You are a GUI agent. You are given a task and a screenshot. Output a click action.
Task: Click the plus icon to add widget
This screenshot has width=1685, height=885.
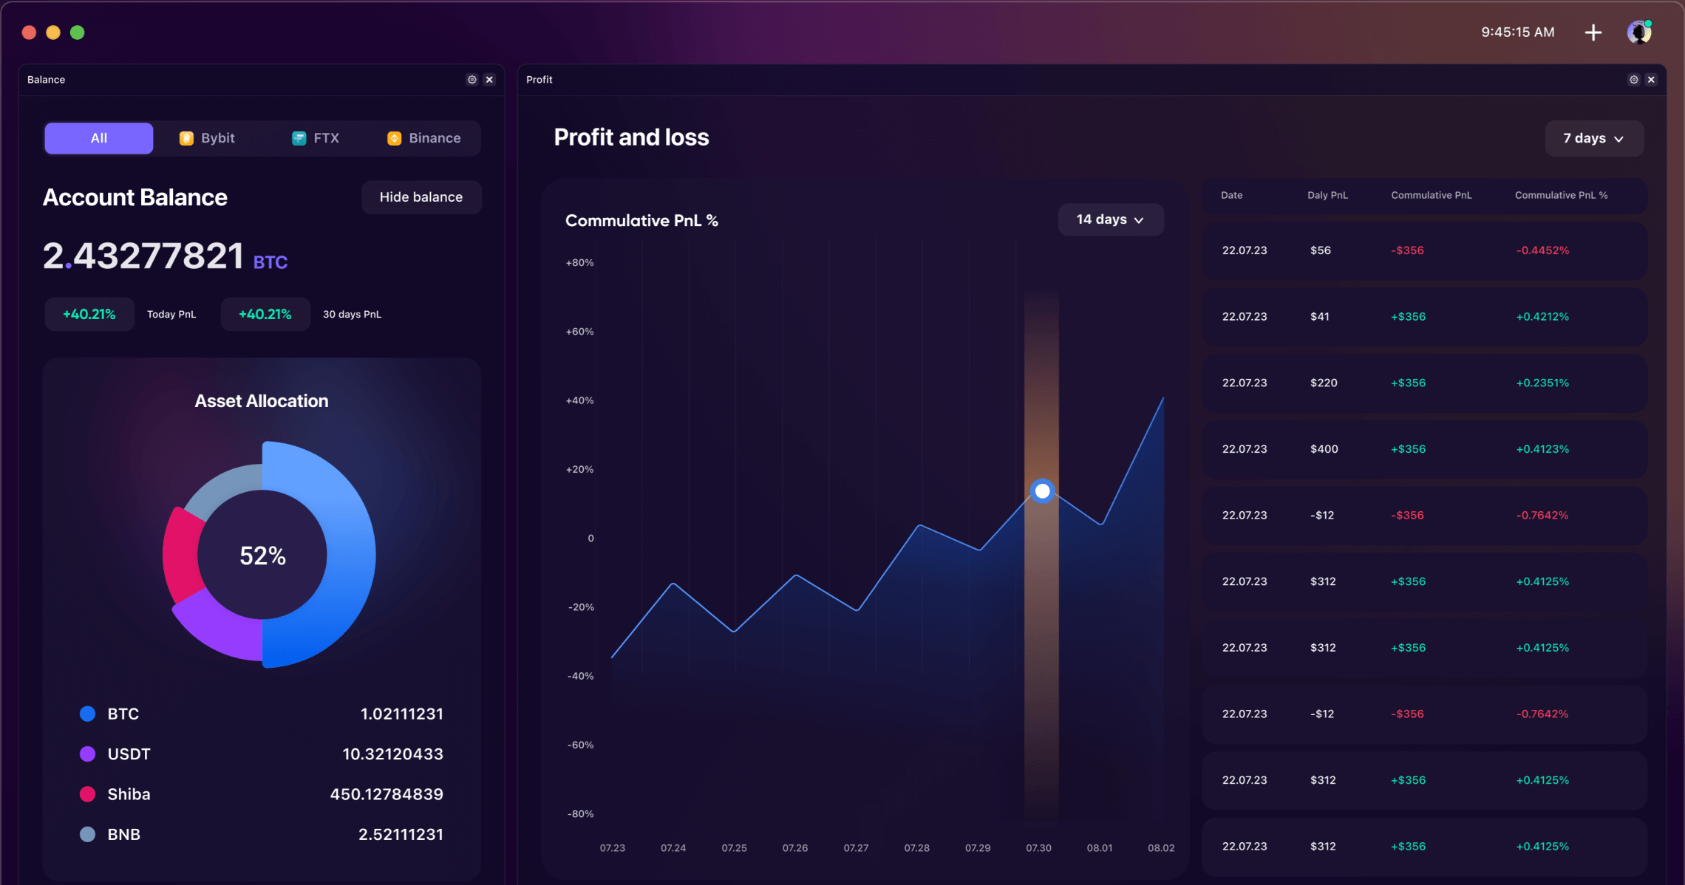click(x=1593, y=33)
